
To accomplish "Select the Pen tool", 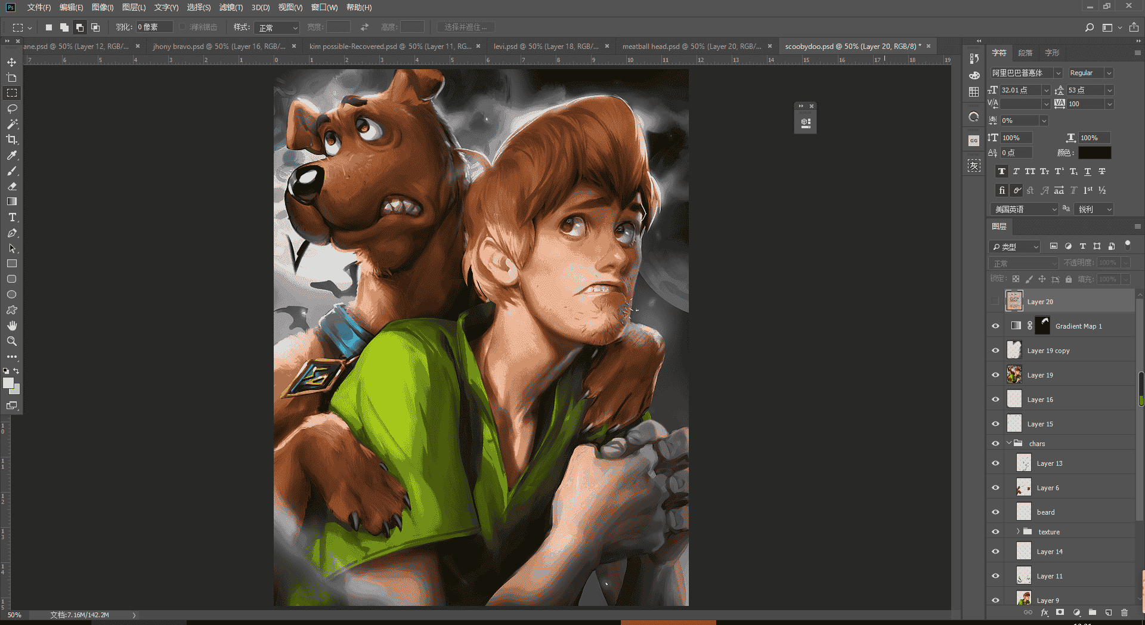I will pyautogui.click(x=11, y=233).
